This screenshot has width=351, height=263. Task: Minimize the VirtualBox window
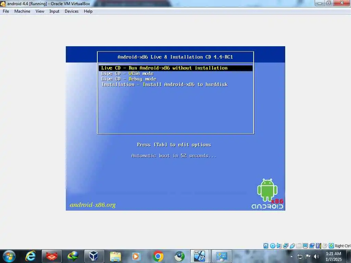(320, 3)
